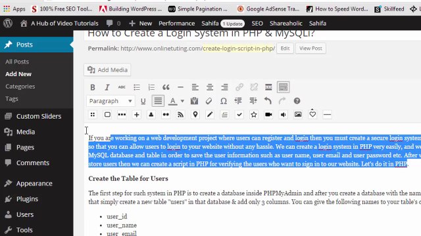Increase the indent
Image resolution: width=421 pixels, height=236 pixels.
[x=253, y=101]
